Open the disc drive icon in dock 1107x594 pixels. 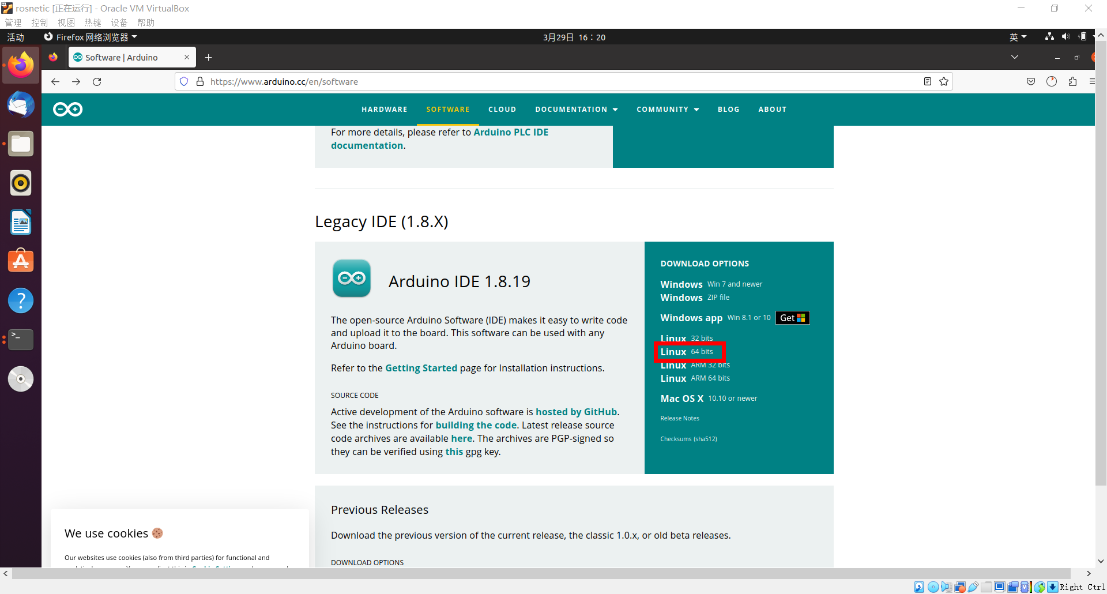coord(21,379)
